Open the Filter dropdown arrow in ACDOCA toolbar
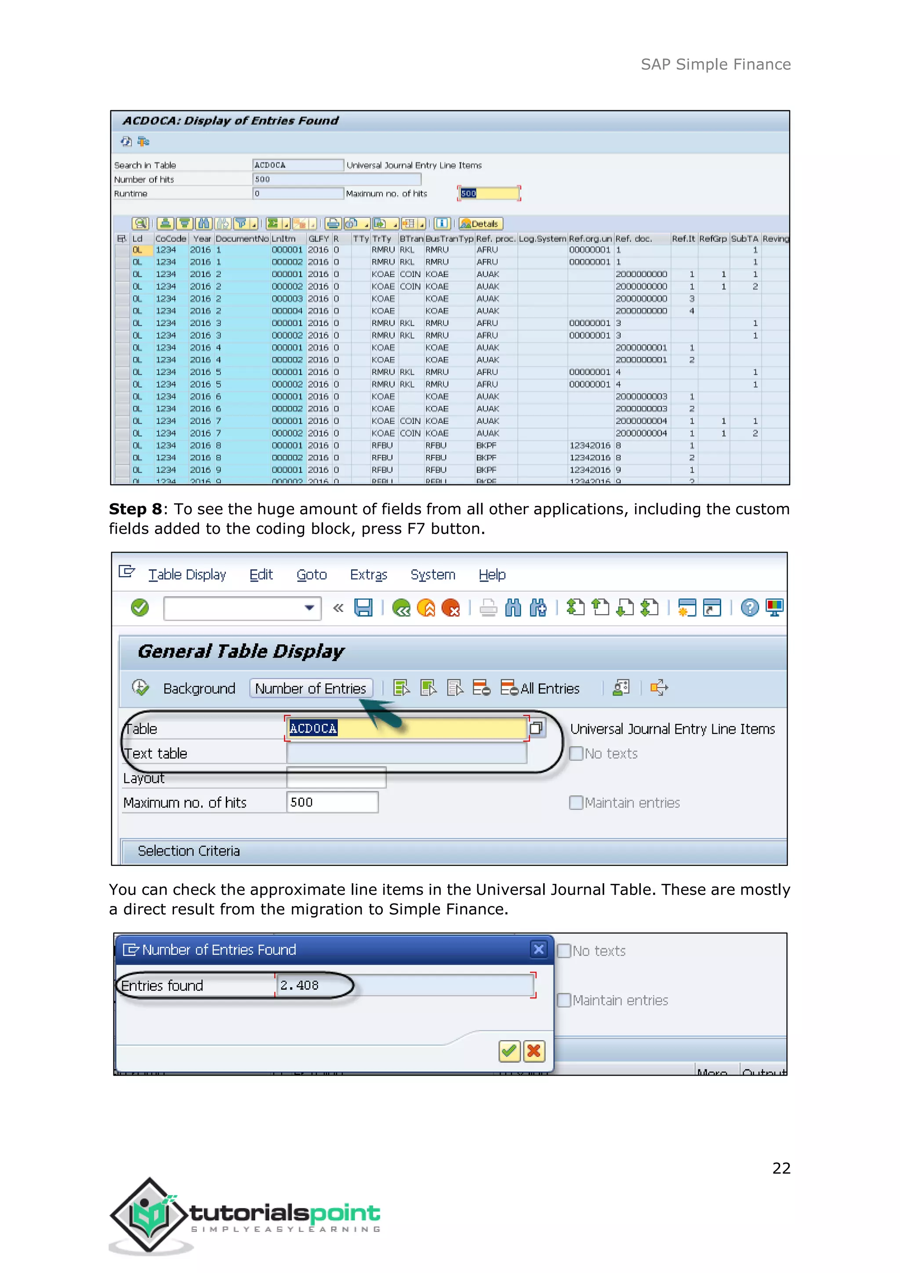This screenshot has height=1273, width=900. click(x=254, y=224)
